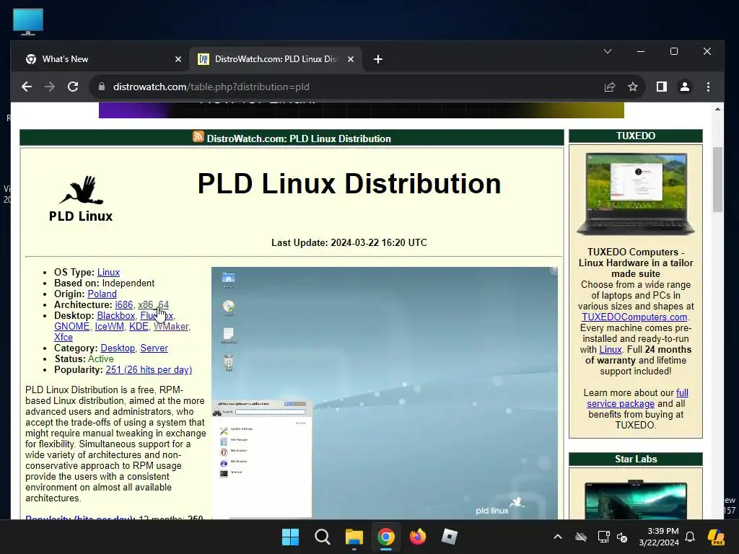739x554 pixels.
Task: Switch to the What's New tab
Action: pyautogui.click(x=102, y=59)
